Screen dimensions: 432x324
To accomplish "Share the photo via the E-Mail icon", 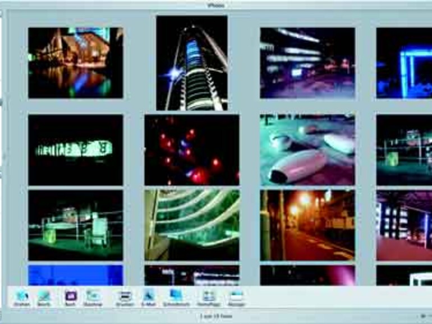I will tap(149, 296).
